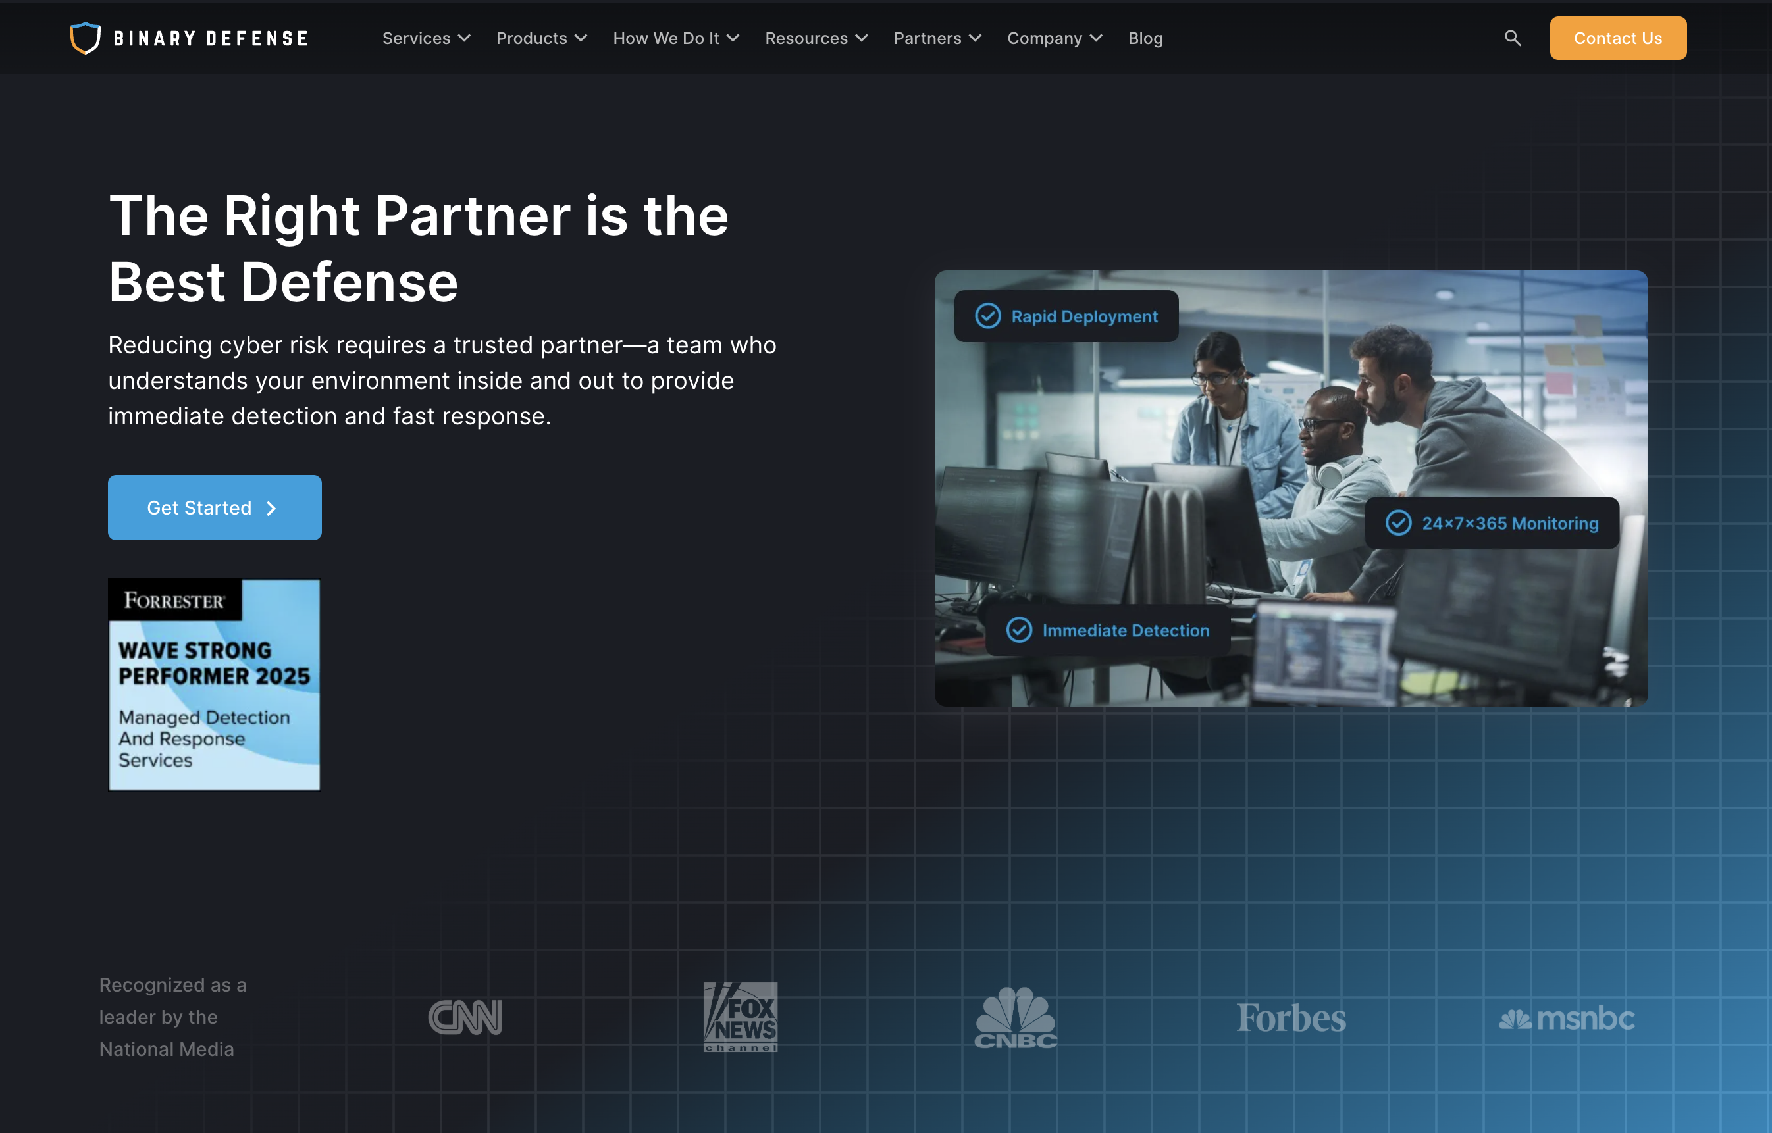Click the BINARY DEFENSE wordmark text
This screenshot has height=1133, width=1772.
(211, 38)
